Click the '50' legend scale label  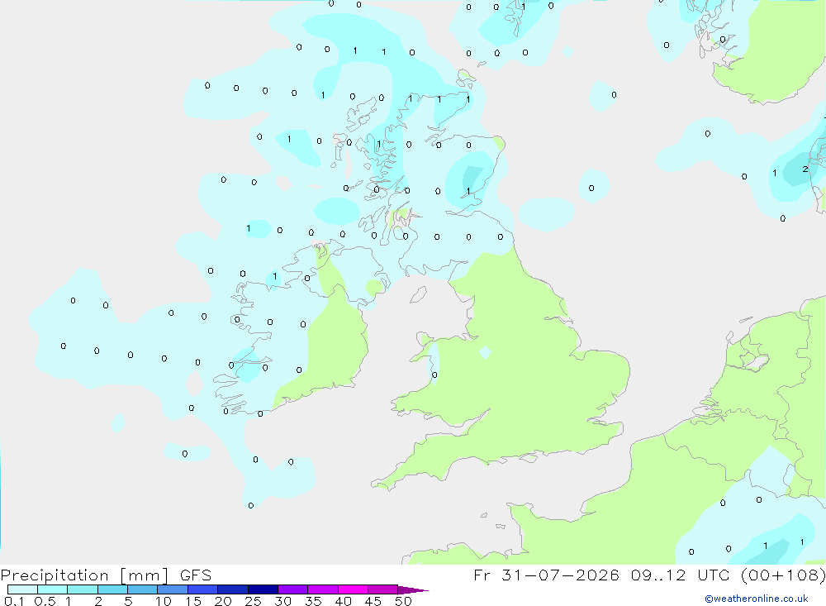click(403, 601)
